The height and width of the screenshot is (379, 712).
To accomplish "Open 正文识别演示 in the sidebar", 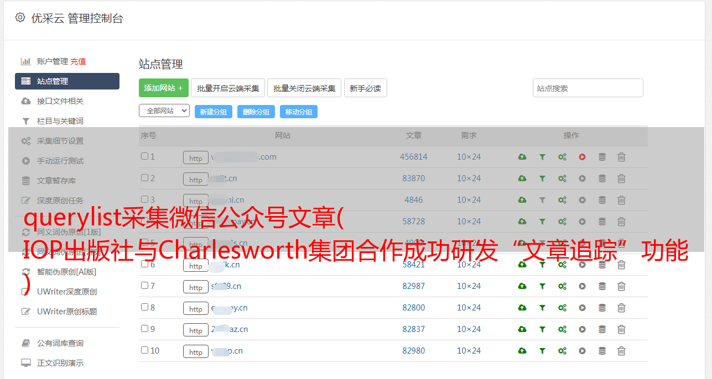I will click(60, 363).
